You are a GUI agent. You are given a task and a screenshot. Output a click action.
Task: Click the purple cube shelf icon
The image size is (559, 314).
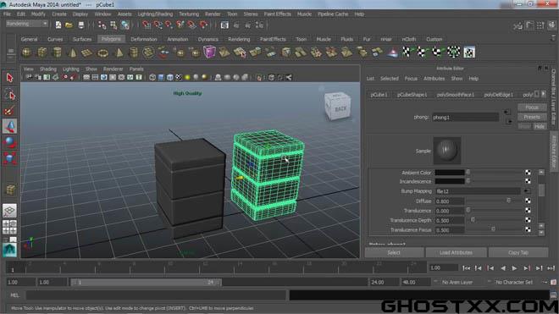point(209,52)
